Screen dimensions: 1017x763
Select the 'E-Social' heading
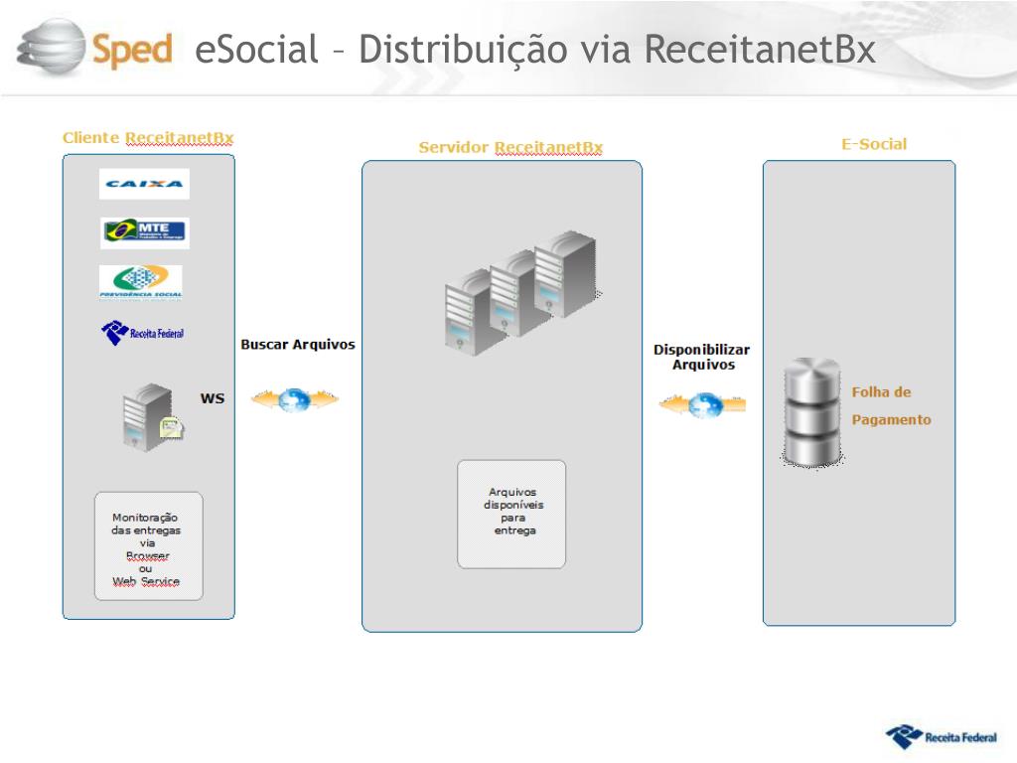coord(874,144)
